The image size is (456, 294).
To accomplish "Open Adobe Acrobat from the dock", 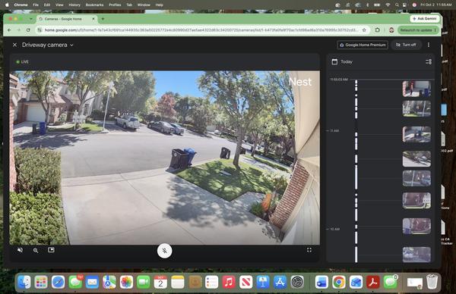I will tap(373, 282).
